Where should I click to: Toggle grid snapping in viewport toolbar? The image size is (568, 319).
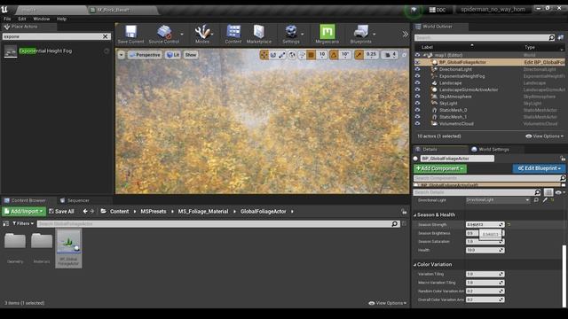(x=312, y=55)
